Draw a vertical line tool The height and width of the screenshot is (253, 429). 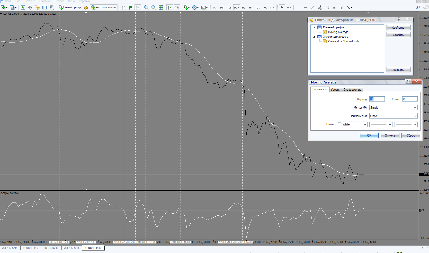click(x=298, y=7)
